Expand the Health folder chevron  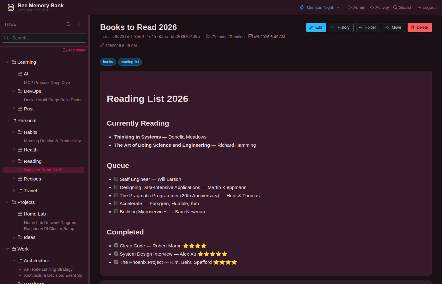click(14, 150)
